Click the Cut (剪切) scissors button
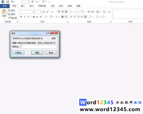The width and height of the screenshot is (143, 114). 11,10
